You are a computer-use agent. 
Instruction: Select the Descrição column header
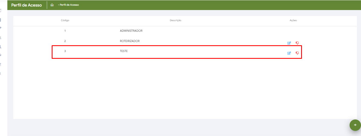175,20
